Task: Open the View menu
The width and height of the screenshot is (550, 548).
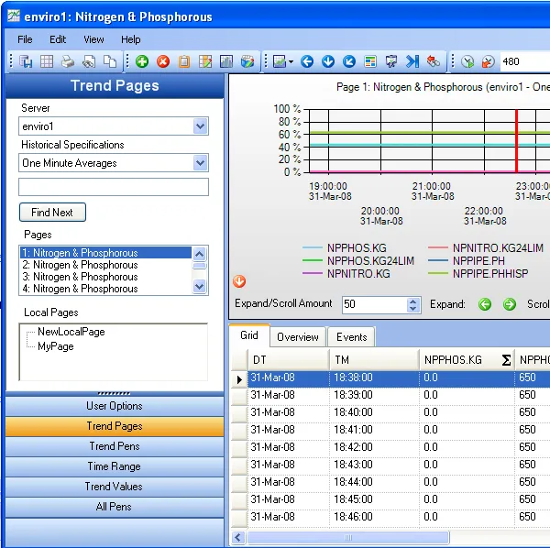Action: click(93, 39)
